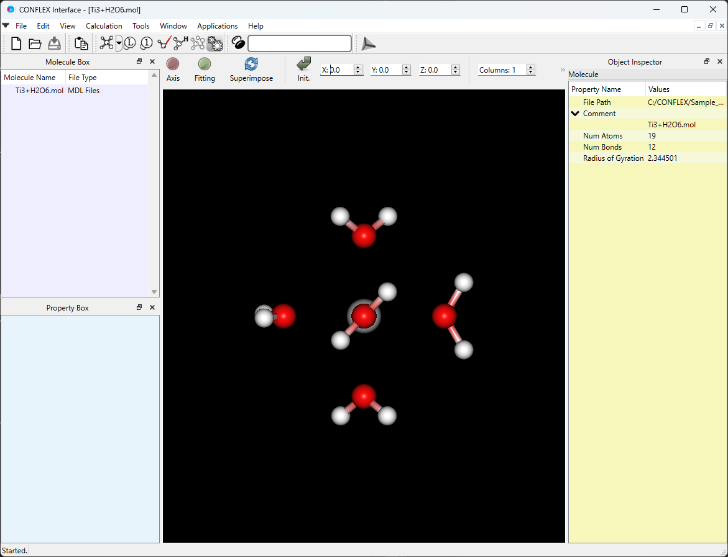This screenshot has height=557, width=728.
Task: Collapse the Comment property row
Action: (575, 113)
